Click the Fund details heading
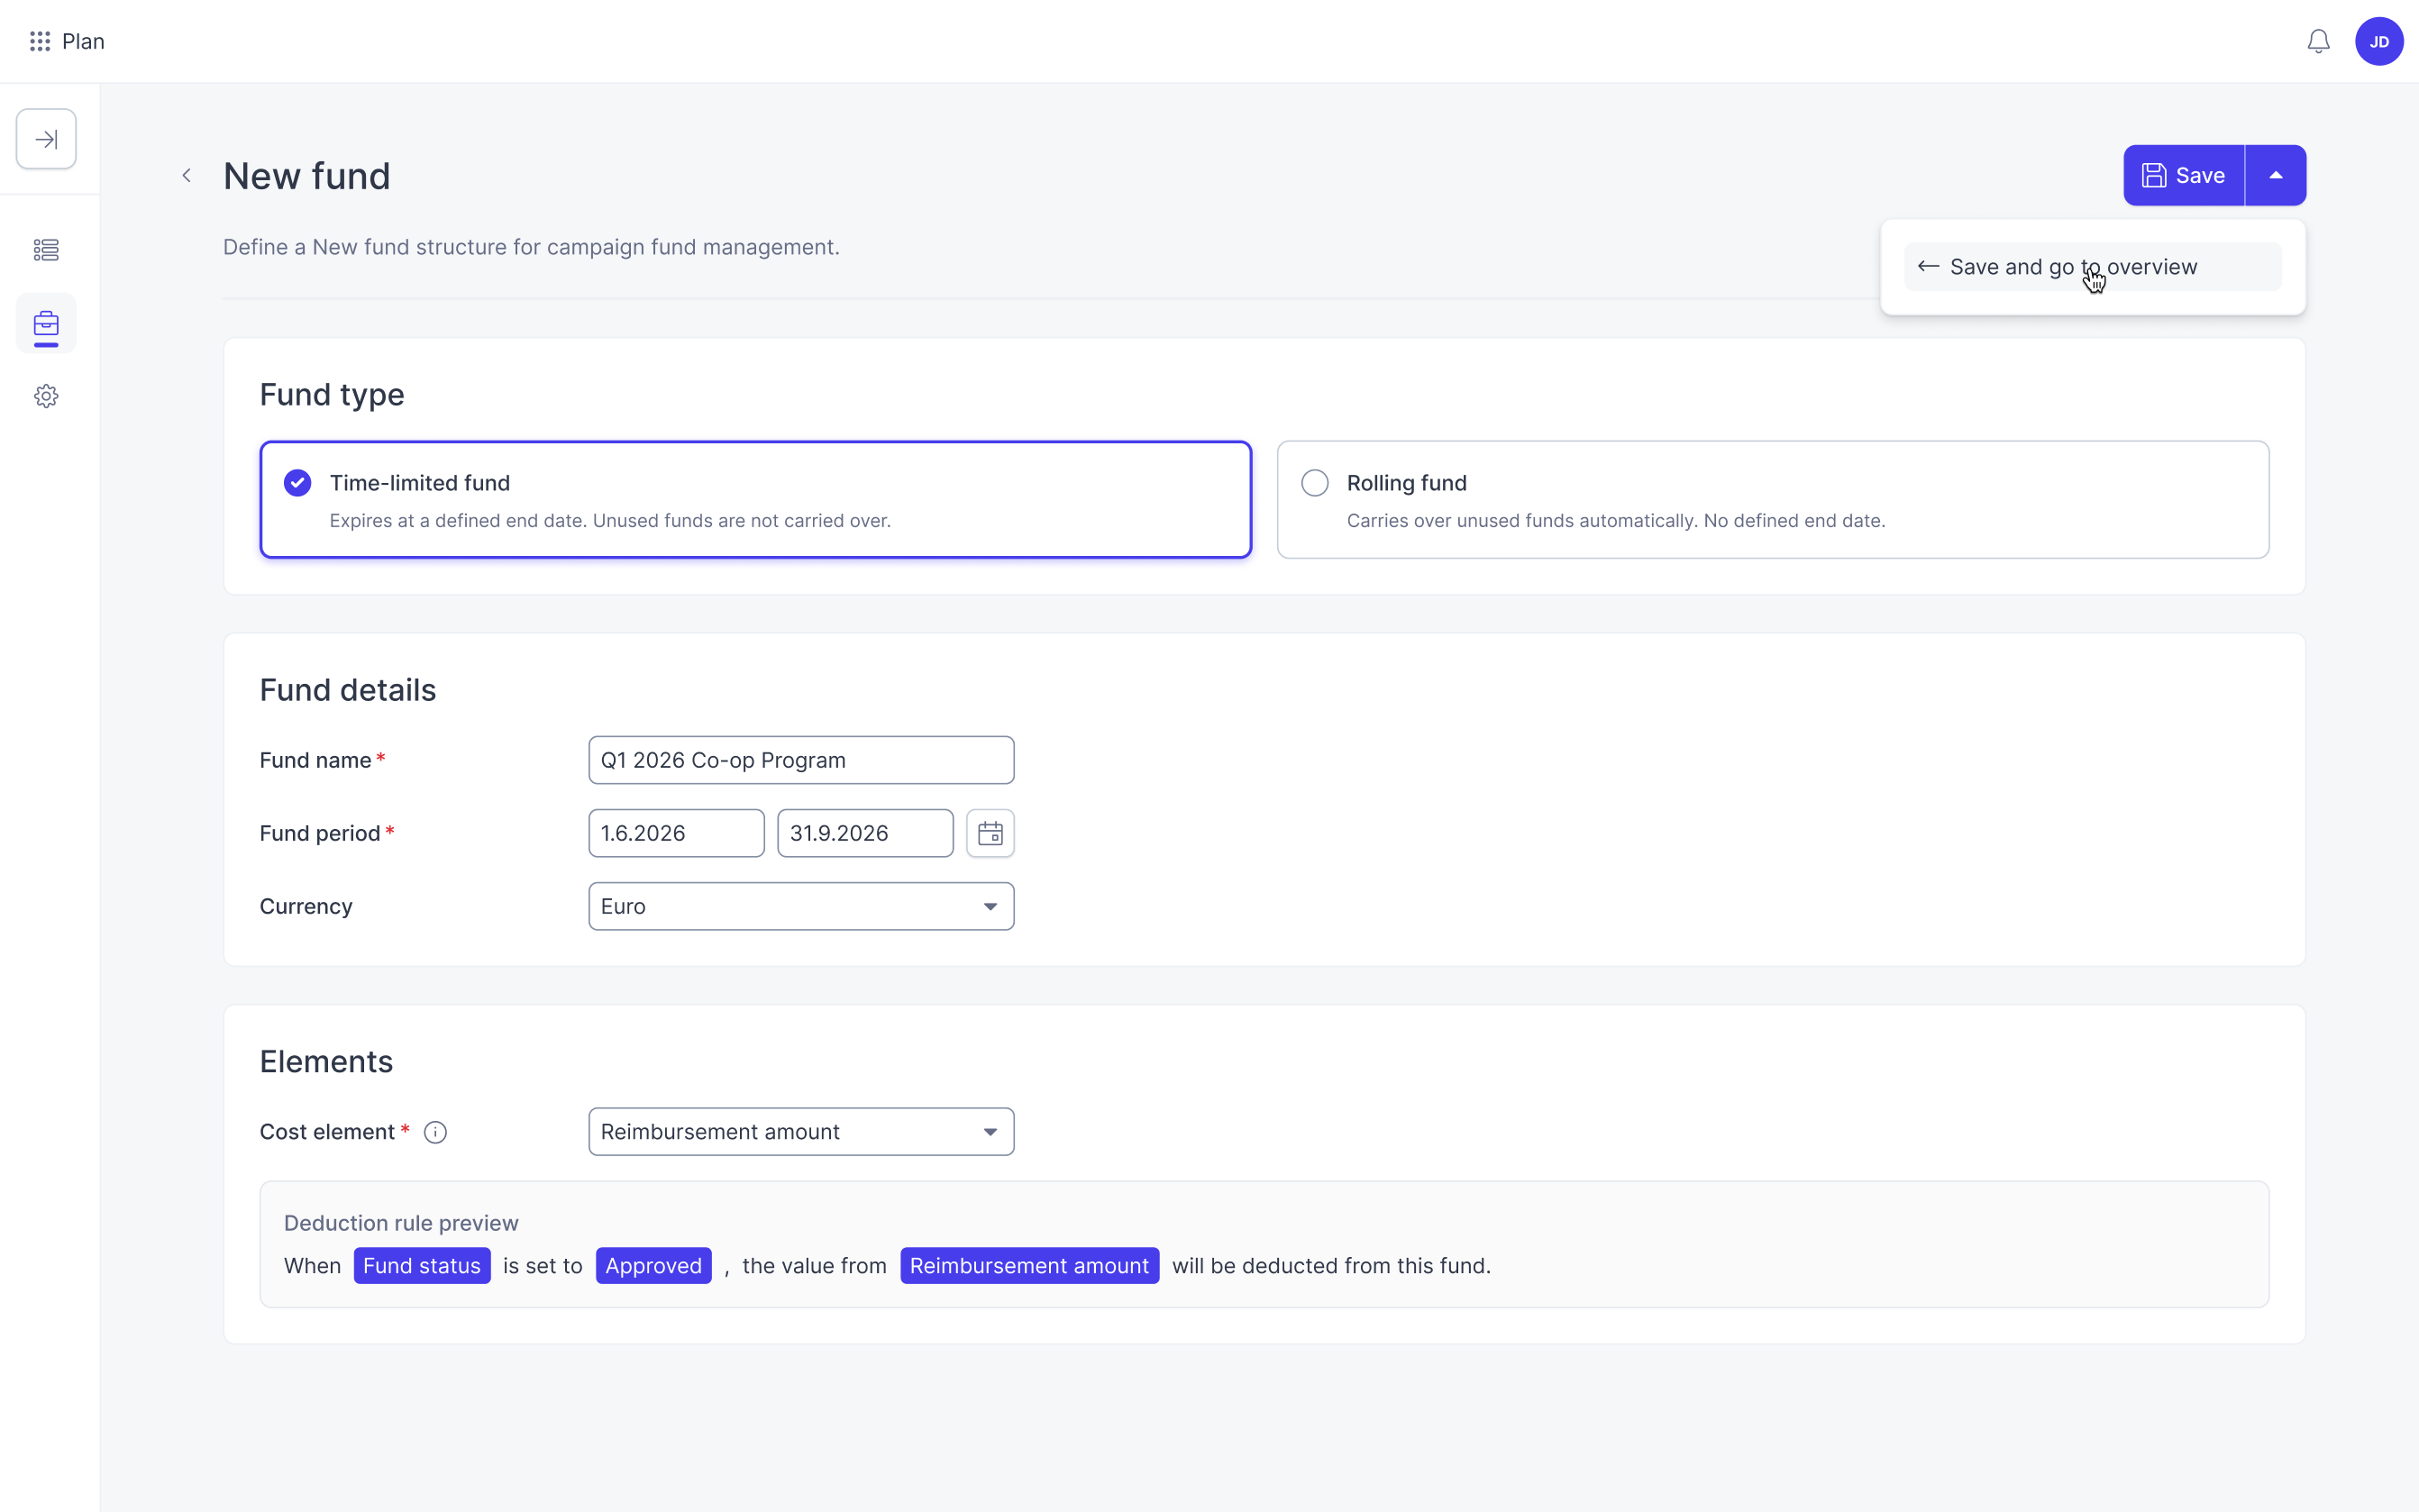 [348, 690]
